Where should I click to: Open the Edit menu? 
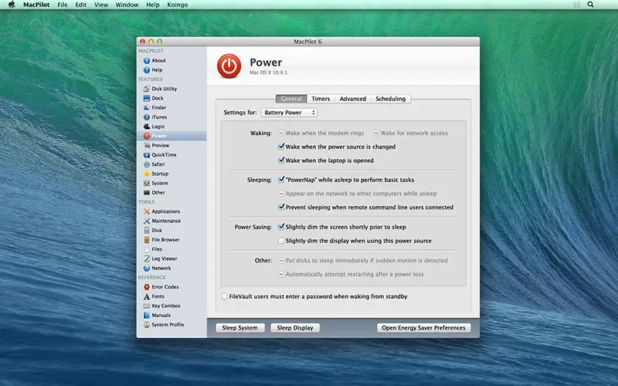(x=81, y=5)
